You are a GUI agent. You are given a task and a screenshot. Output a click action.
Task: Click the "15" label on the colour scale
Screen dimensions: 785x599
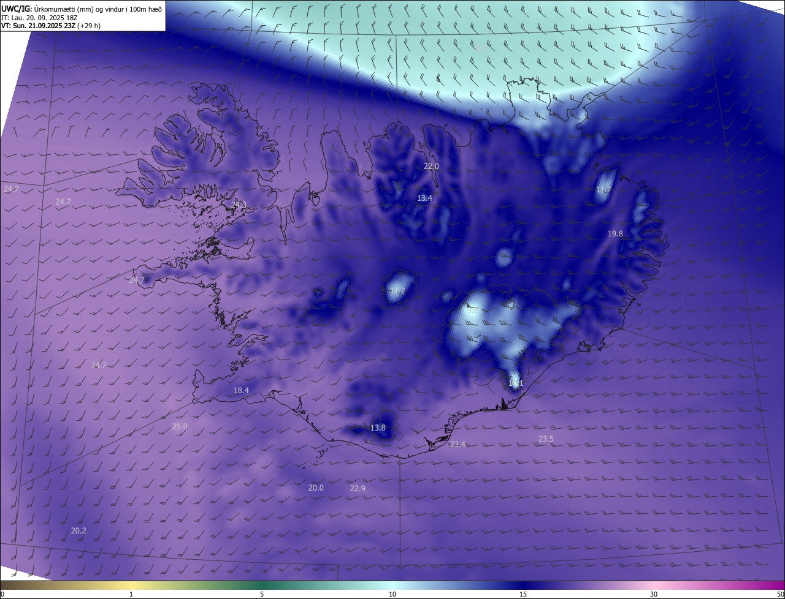coord(523,594)
